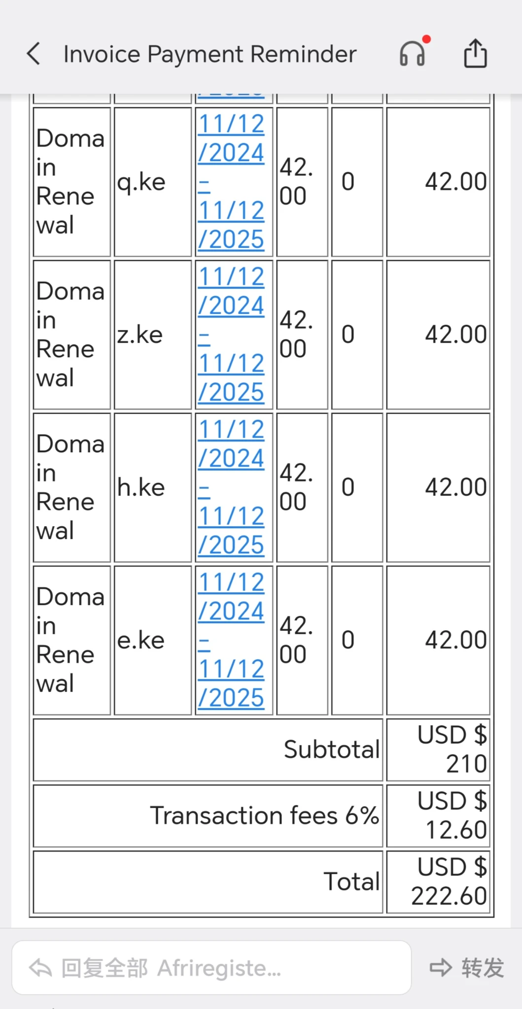Tap the reply-all (回复全部) input field
Image resolution: width=522 pixels, height=1009 pixels.
pyautogui.click(x=211, y=967)
